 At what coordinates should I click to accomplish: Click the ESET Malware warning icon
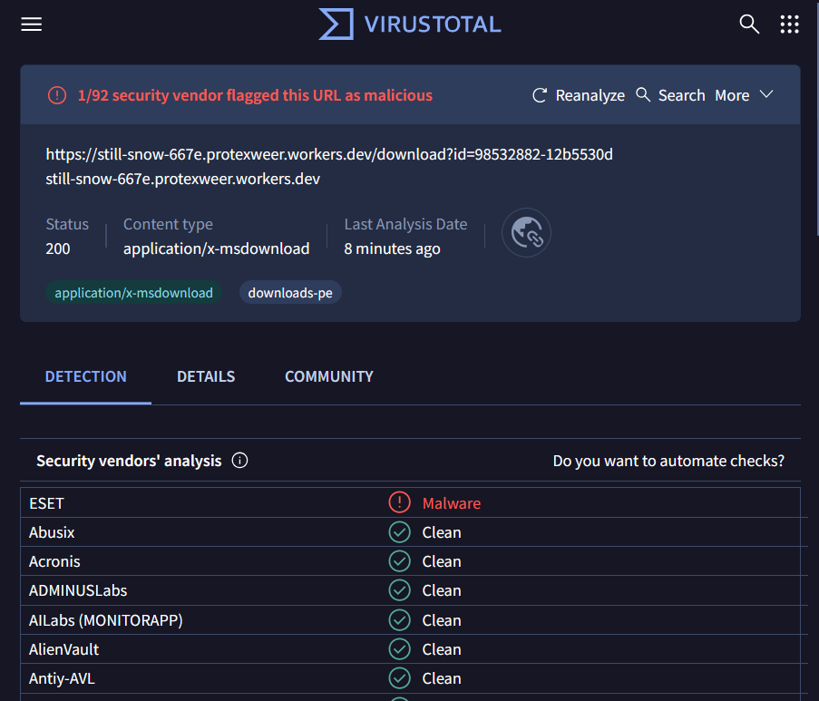(400, 502)
